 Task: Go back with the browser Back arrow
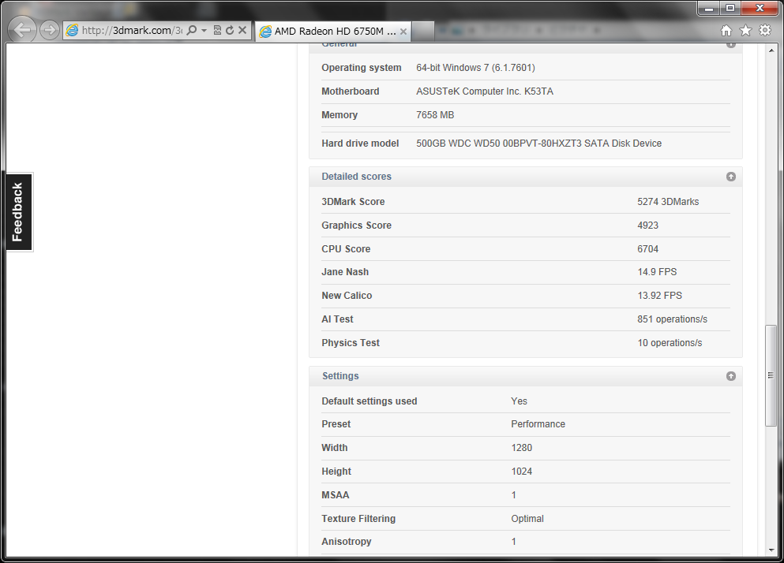pos(22,30)
